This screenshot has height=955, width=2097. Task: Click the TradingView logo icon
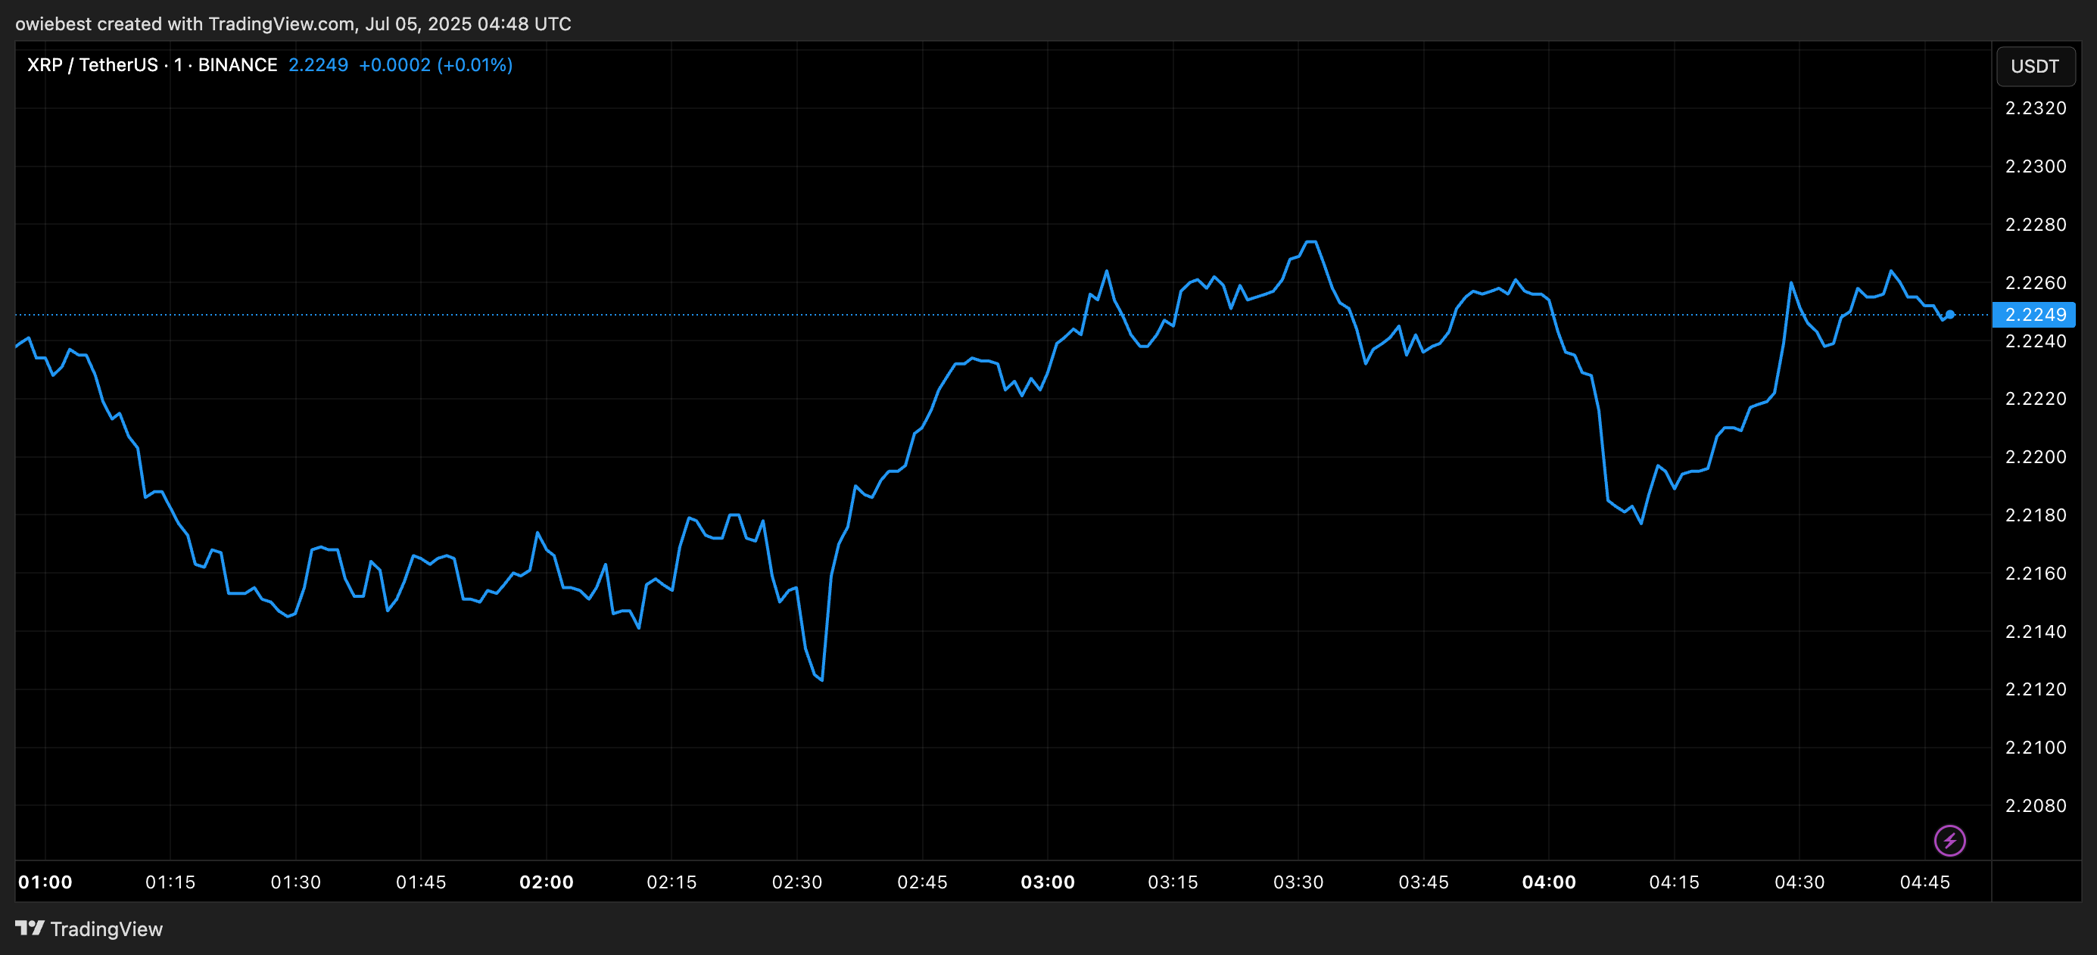(30, 929)
